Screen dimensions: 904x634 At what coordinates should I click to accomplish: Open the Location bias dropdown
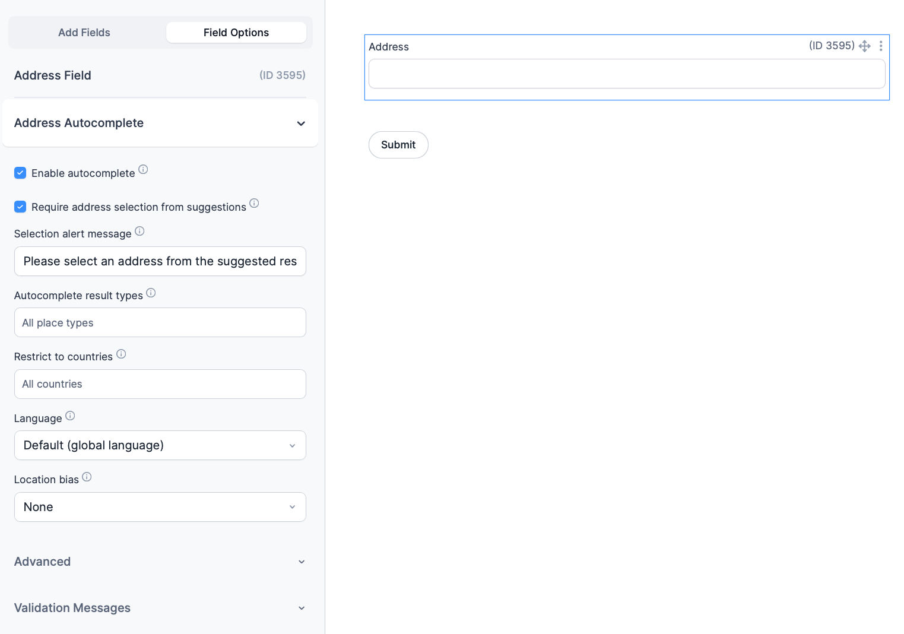click(x=160, y=507)
